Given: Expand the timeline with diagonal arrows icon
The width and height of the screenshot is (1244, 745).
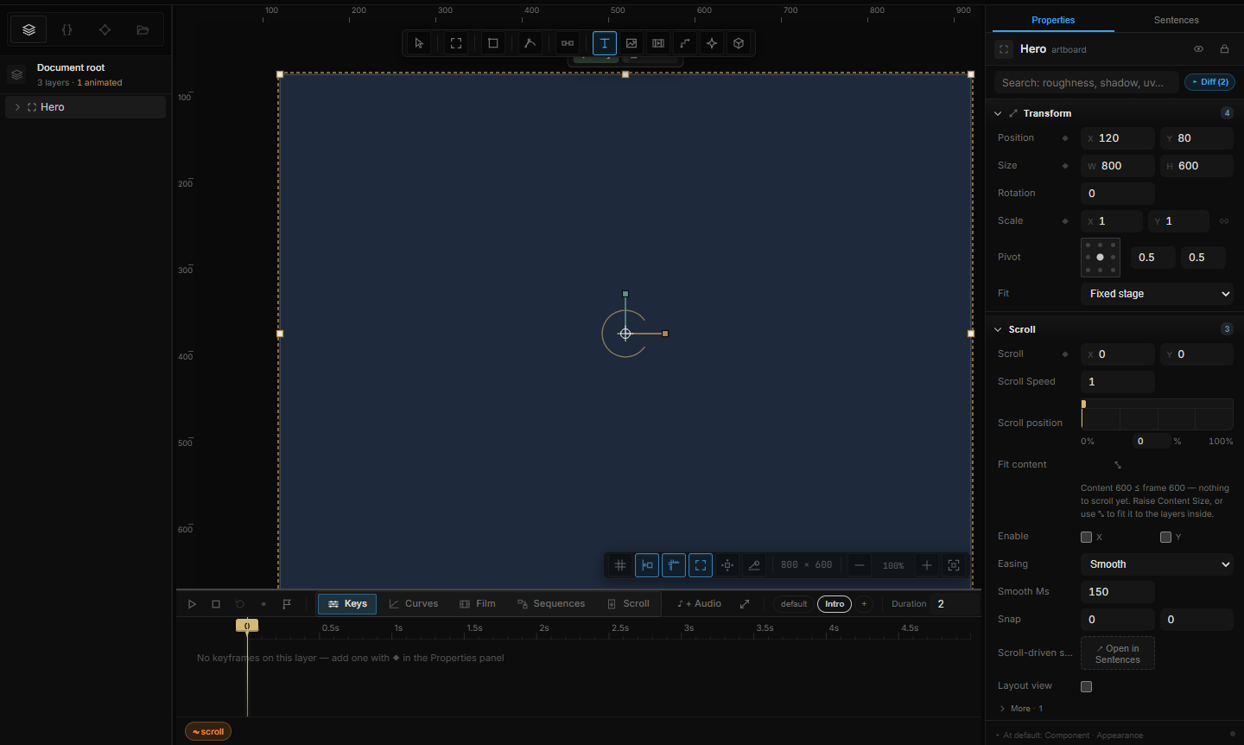Looking at the screenshot, I should pos(745,604).
